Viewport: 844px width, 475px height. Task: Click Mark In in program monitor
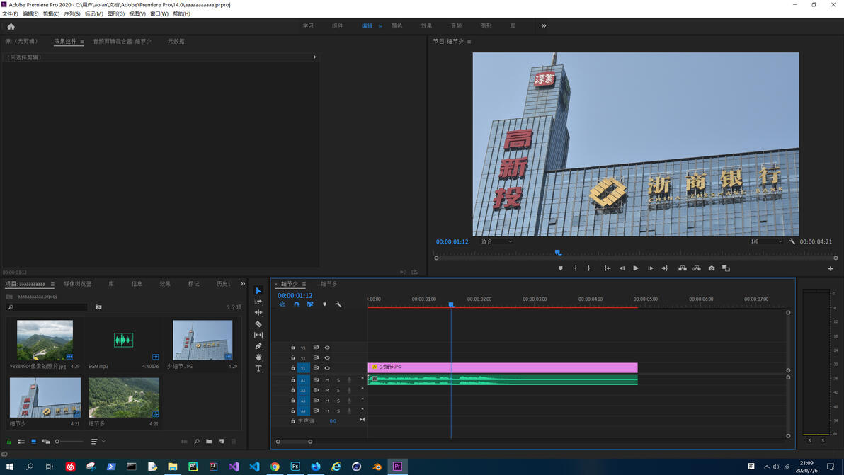576,268
